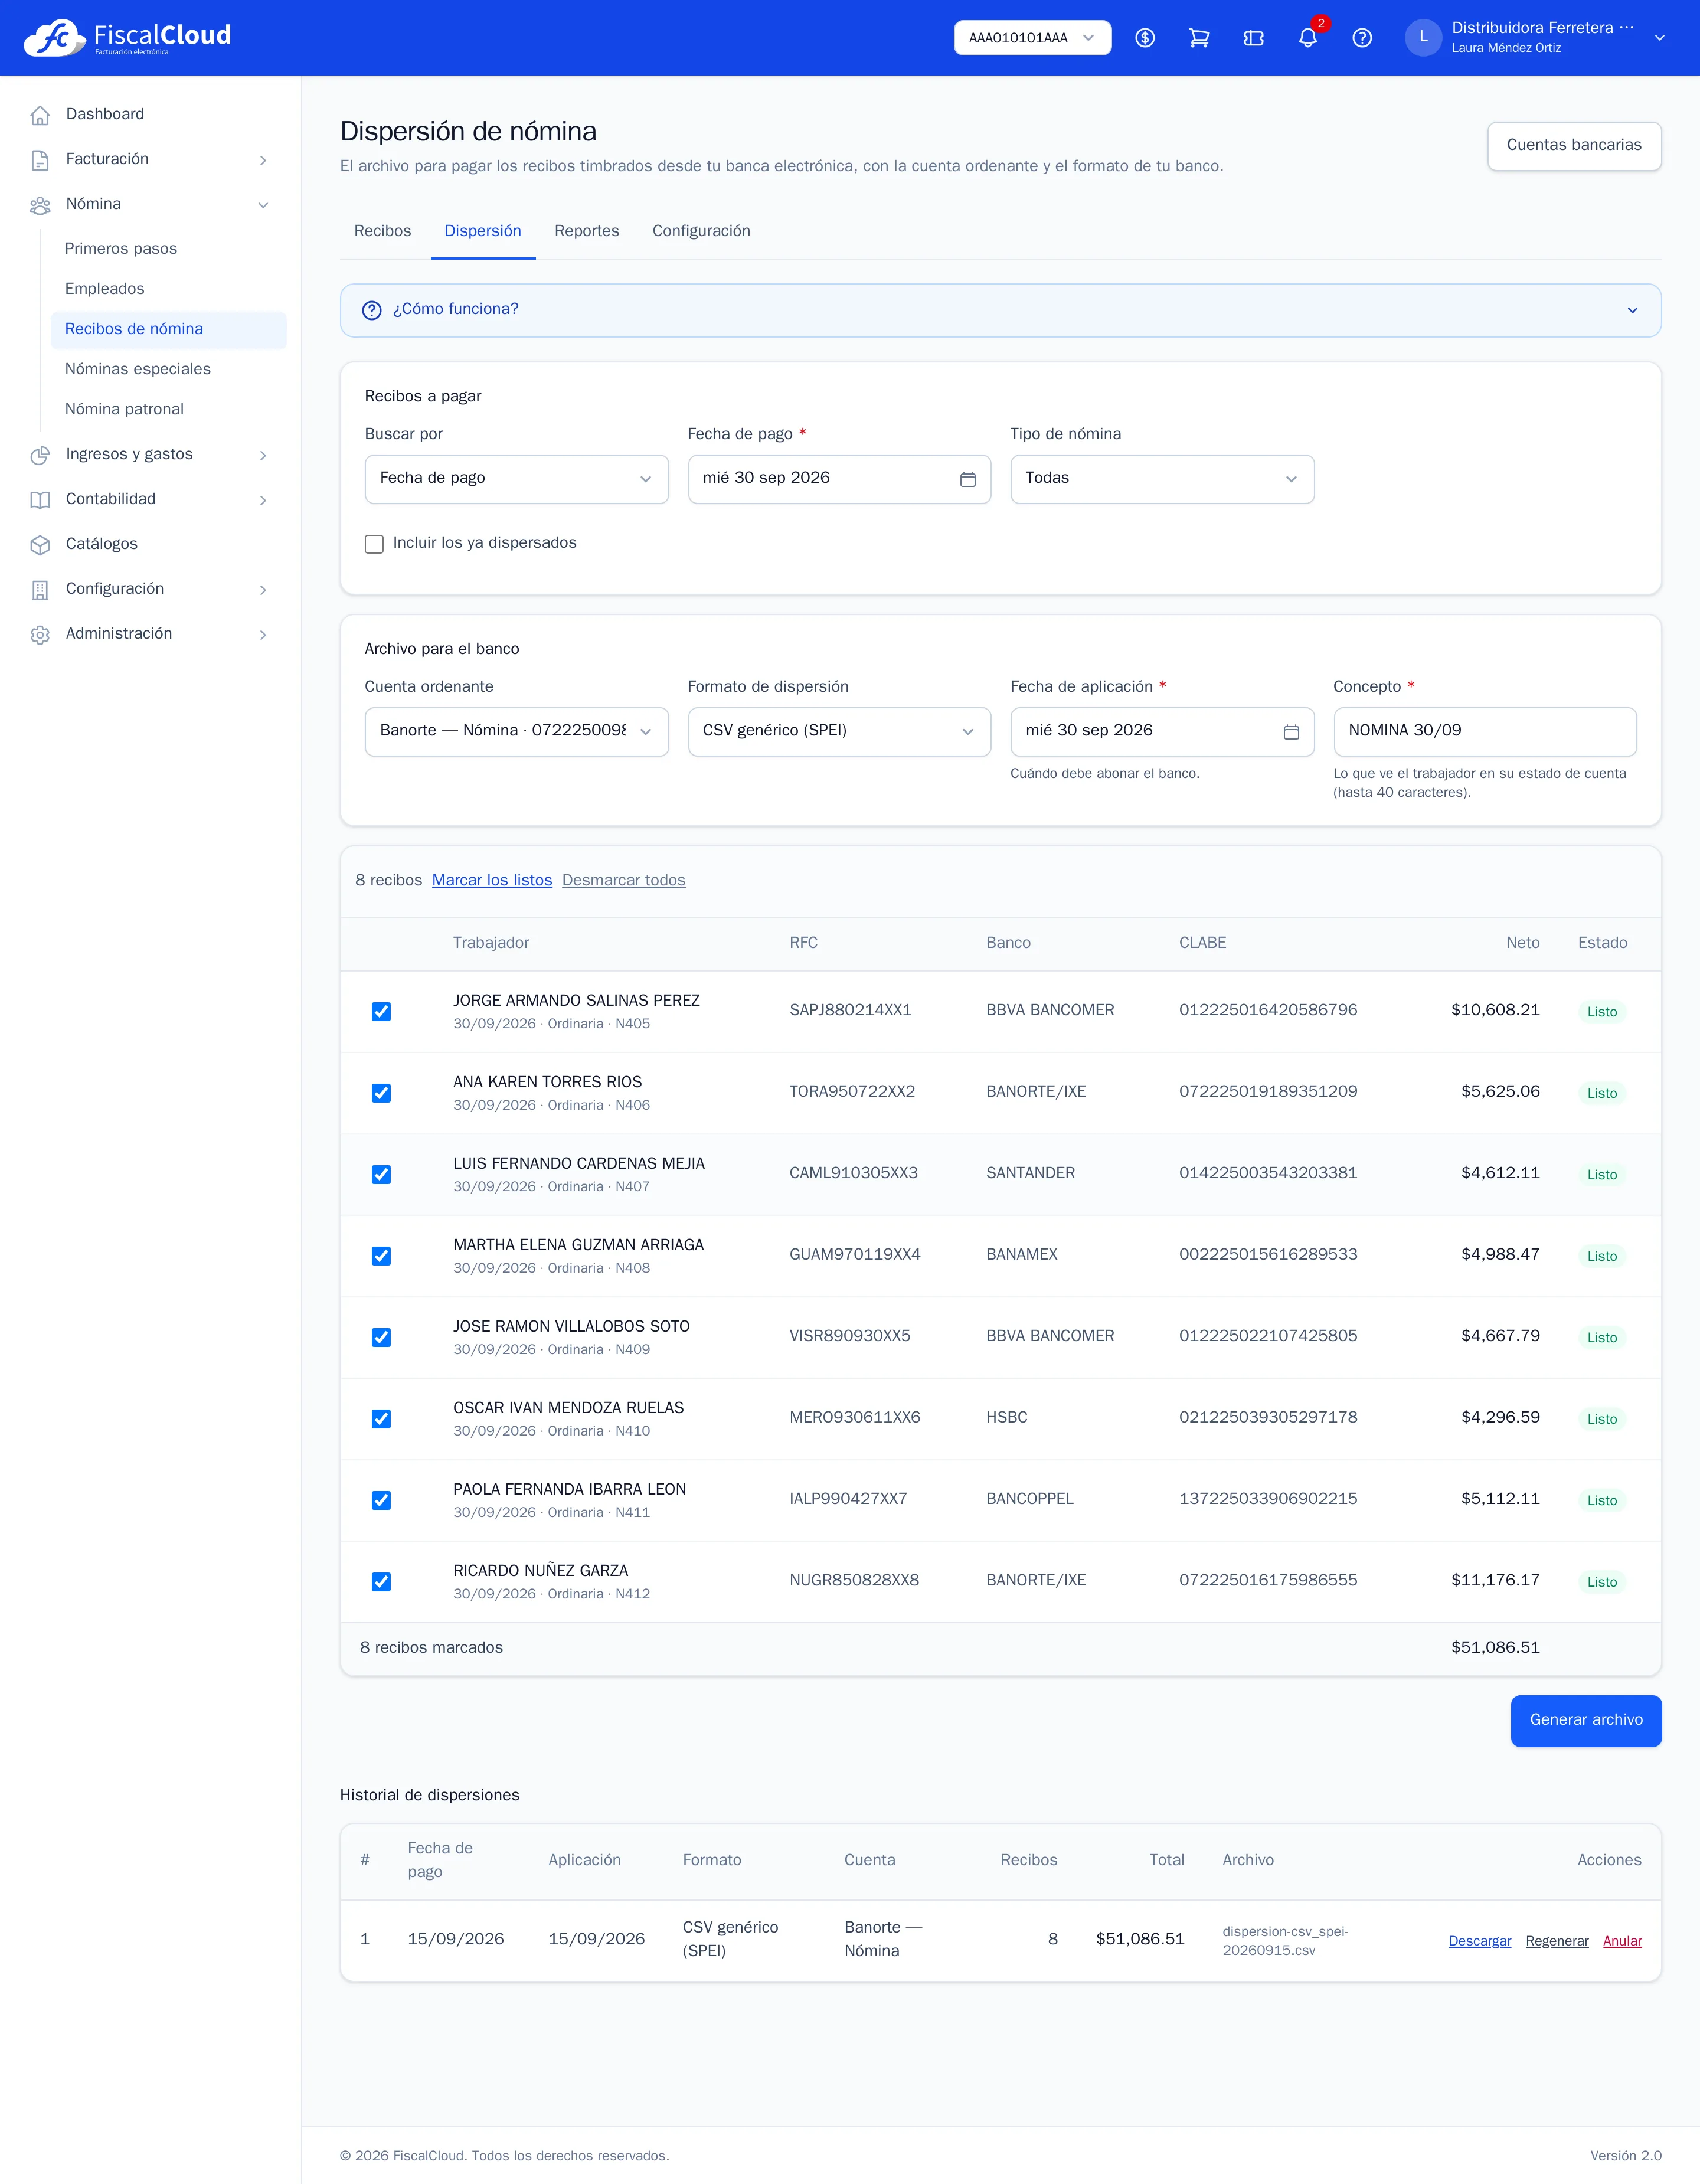Click the FiscalCloud logo

127,38
